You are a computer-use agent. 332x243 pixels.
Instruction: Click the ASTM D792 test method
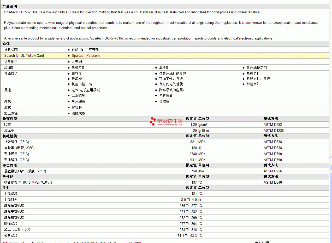point(273,125)
